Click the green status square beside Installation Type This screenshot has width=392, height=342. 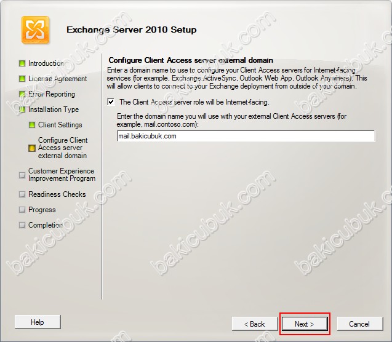tap(22, 109)
